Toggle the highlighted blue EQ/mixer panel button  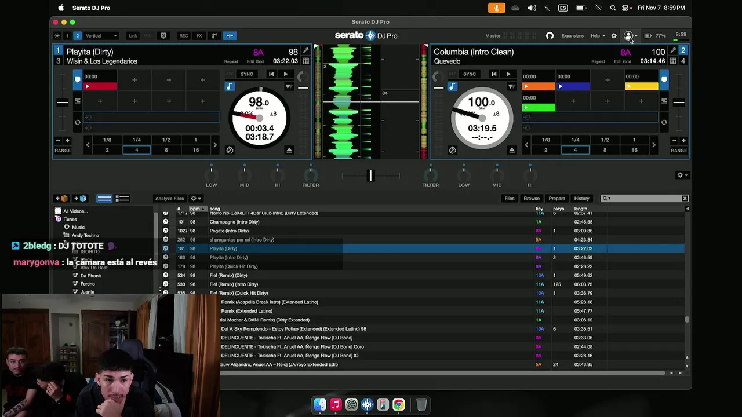pos(230,36)
